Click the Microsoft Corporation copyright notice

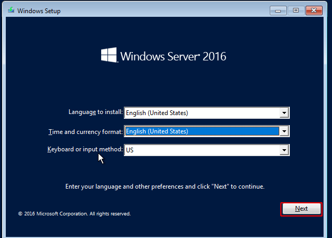pos(74,214)
